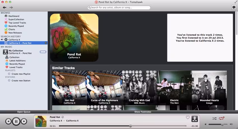Click the Similar Tracks heading
Image resolution: width=238 pixels, height=129 pixels.
point(63,68)
